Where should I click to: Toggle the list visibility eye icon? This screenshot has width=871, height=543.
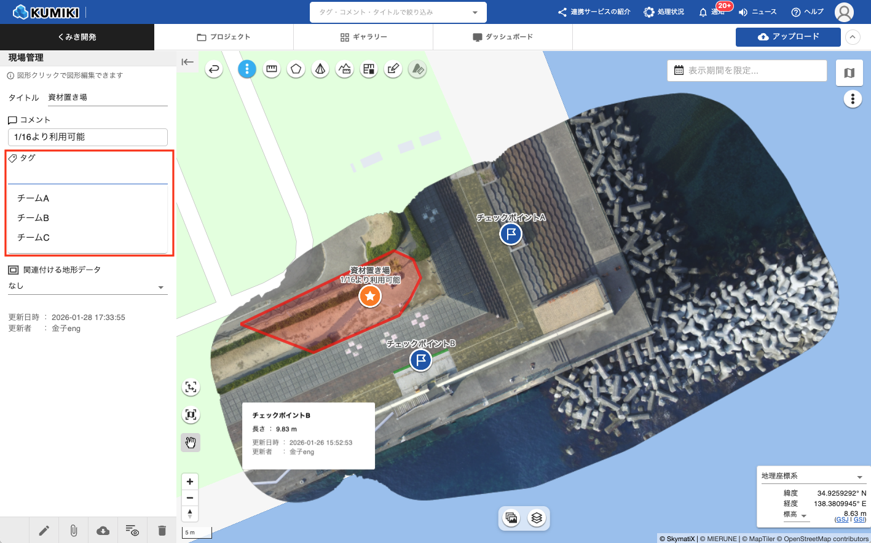[x=132, y=530]
